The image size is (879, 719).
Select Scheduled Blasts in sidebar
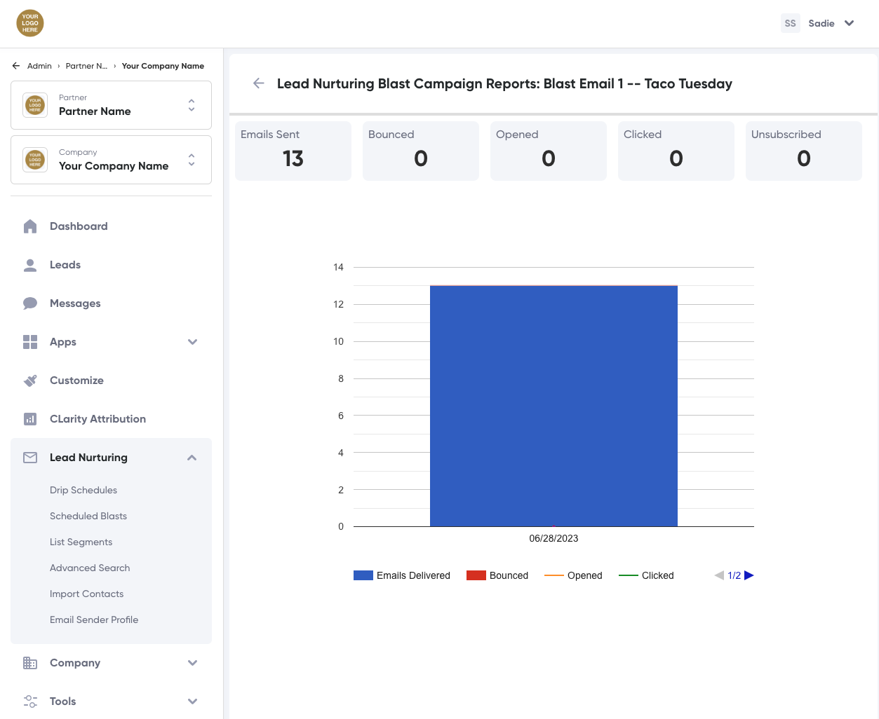(x=88, y=516)
